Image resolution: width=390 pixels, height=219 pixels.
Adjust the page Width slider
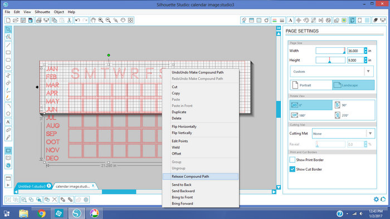[330, 51]
